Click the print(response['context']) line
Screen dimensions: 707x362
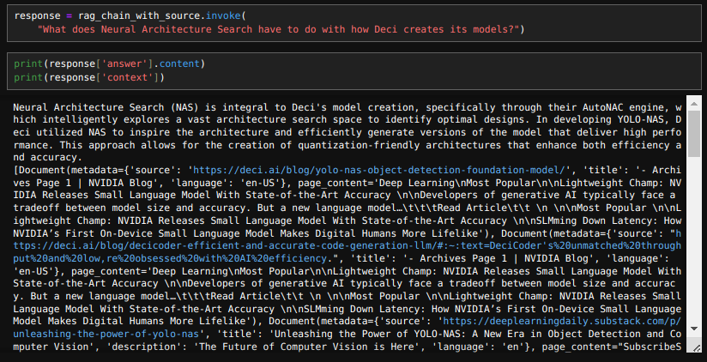tap(89, 77)
